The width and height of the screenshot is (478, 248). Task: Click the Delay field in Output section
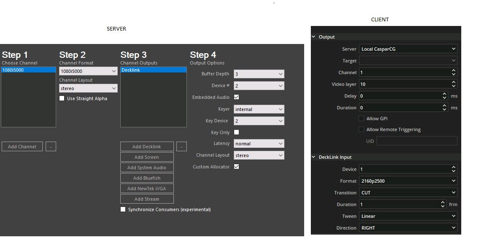pyautogui.click(x=403, y=96)
